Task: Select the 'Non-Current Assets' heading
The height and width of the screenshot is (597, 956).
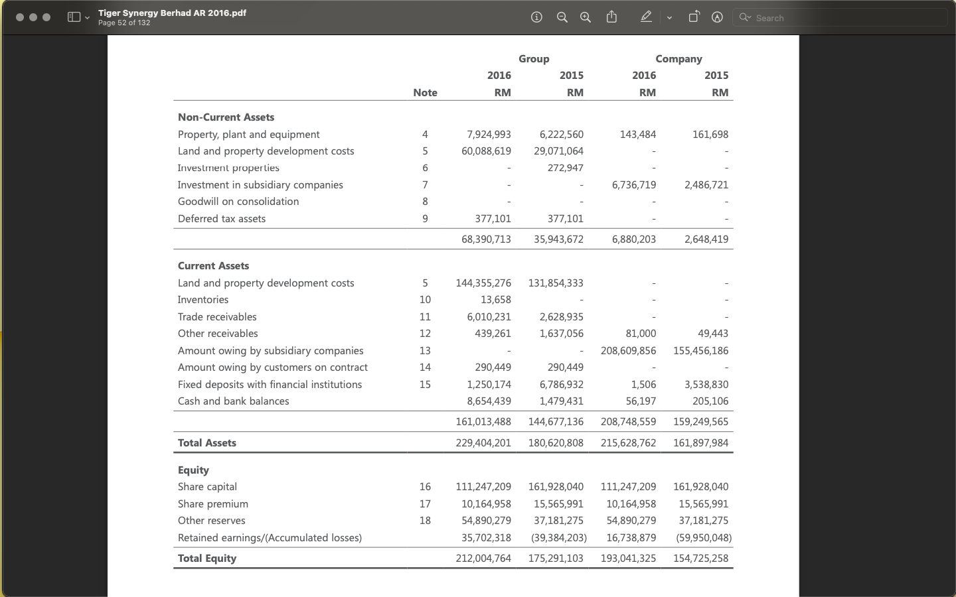Action: pos(226,117)
